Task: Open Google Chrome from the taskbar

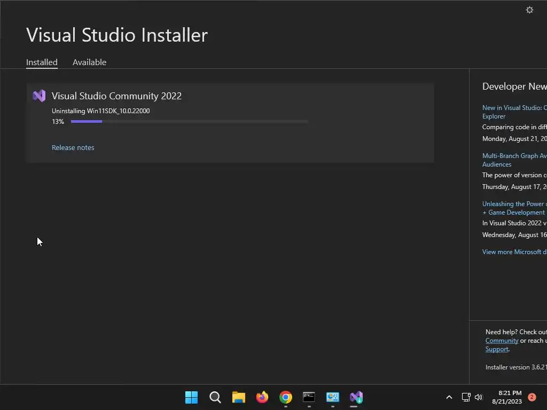Action: (x=286, y=397)
